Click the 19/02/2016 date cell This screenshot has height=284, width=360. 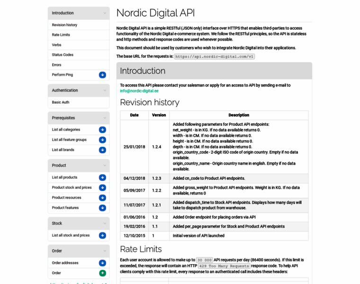(135, 226)
